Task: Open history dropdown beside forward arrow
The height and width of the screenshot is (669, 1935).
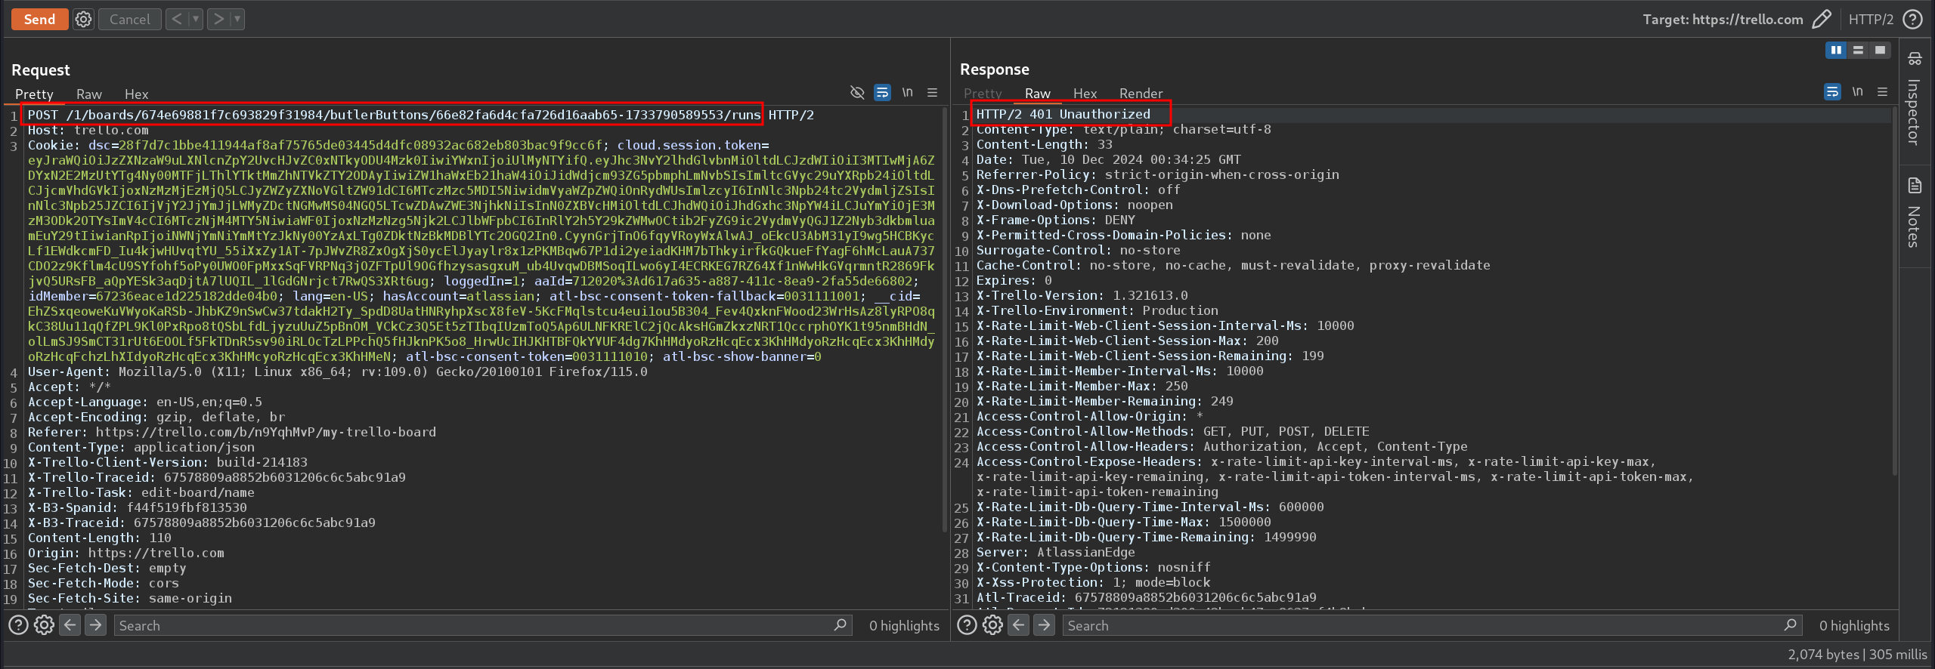Action: [x=237, y=19]
